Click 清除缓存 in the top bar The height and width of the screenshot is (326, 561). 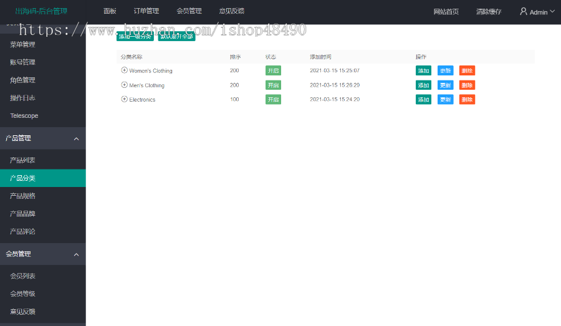tap(488, 12)
